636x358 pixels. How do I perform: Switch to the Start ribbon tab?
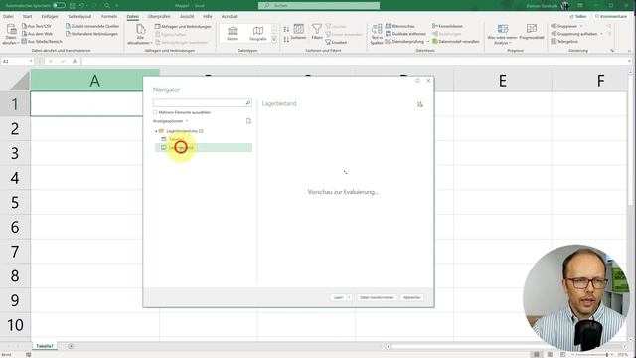[x=27, y=16]
